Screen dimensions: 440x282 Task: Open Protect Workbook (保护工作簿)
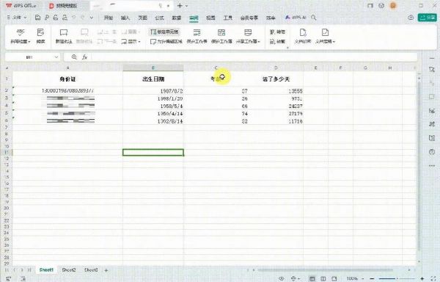click(221, 36)
